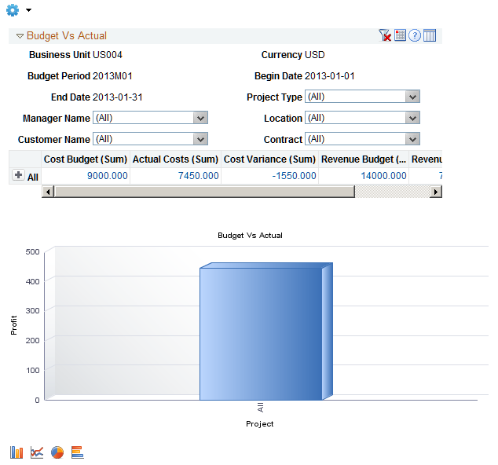Click the Actual Costs (Sum) column header
This screenshot has height=465, width=498.
tap(175, 159)
